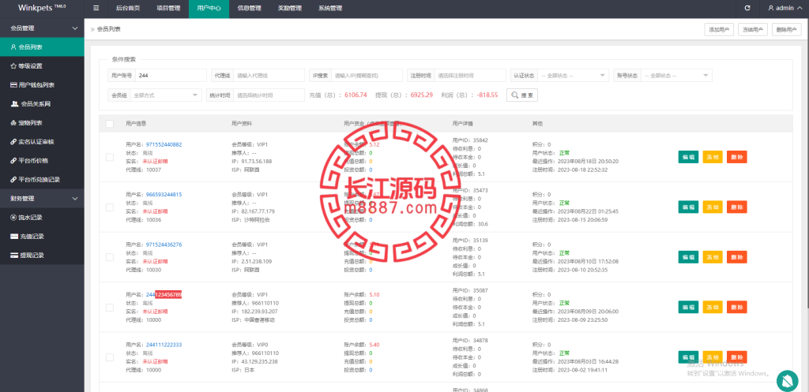The height and width of the screenshot is (392, 809).
Task: Open the 认证状态 dropdown
Action: coord(574,75)
